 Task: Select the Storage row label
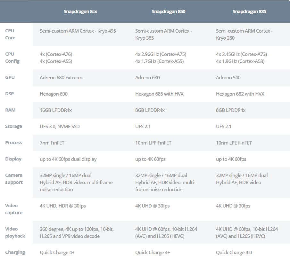tap(13, 126)
